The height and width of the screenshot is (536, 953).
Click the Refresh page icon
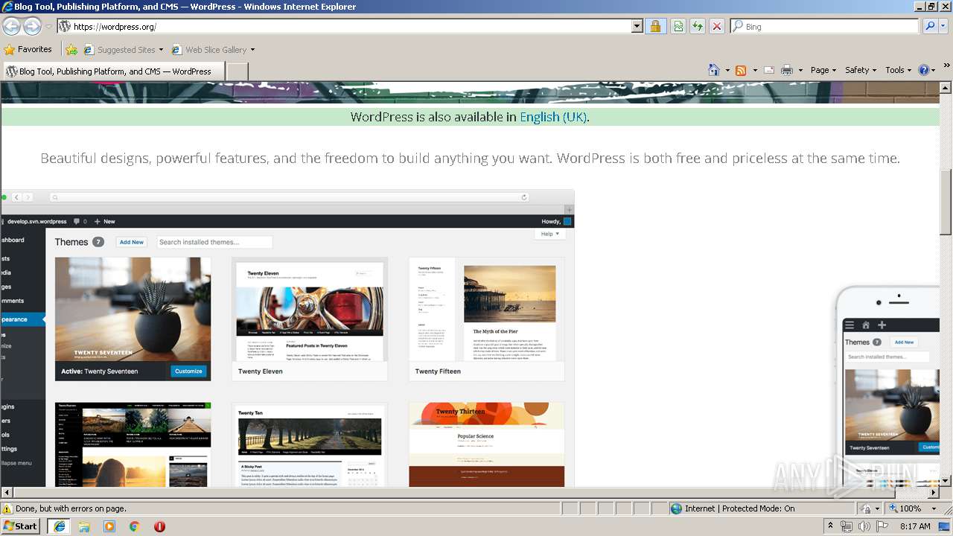point(698,26)
